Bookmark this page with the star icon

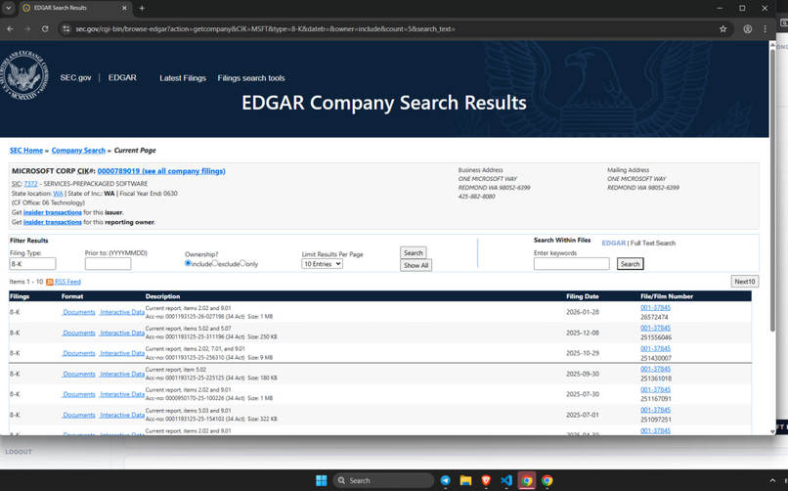[722, 29]
